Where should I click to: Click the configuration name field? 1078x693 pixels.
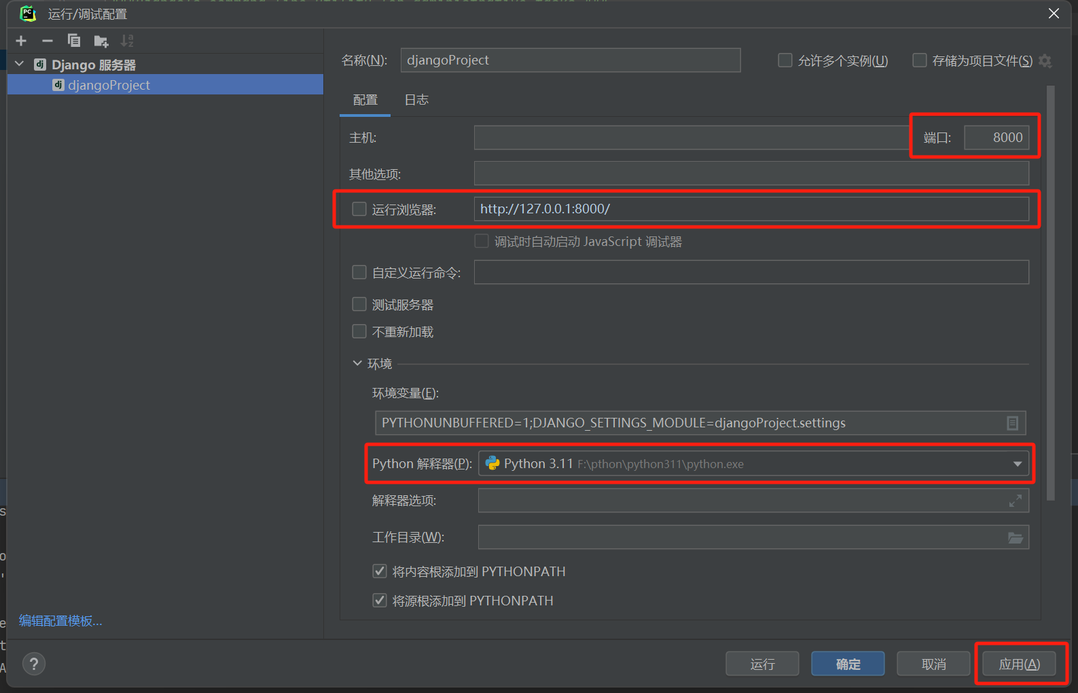571,60
